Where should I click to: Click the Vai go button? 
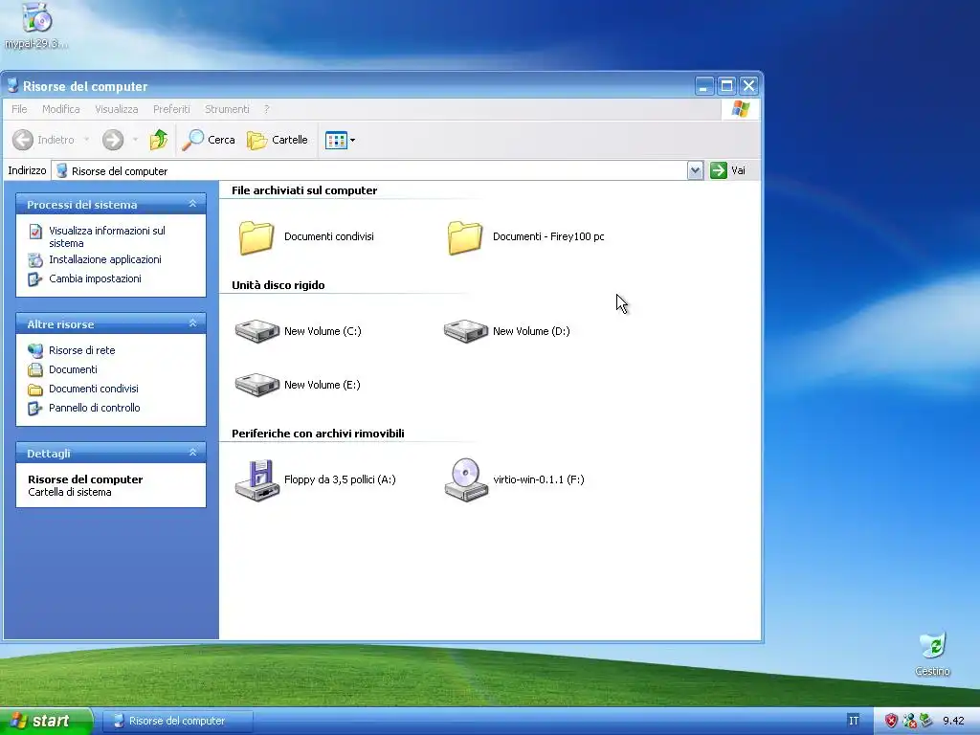pyautogui.click(x=728, y=170)
